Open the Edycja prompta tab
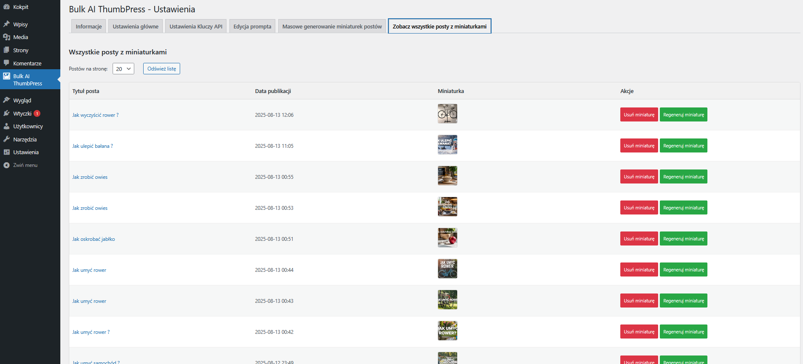The image size is (803, 364). (x=252, y=26)
